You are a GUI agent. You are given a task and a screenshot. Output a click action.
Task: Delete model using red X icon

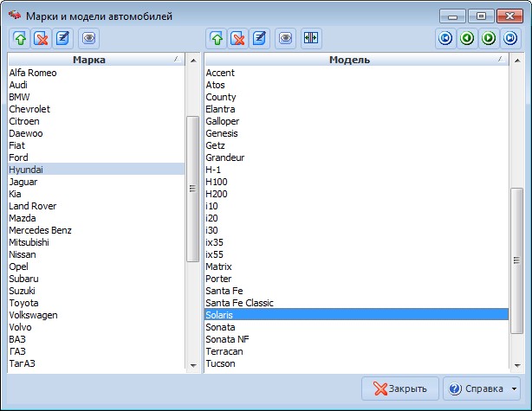click(237, 38)
